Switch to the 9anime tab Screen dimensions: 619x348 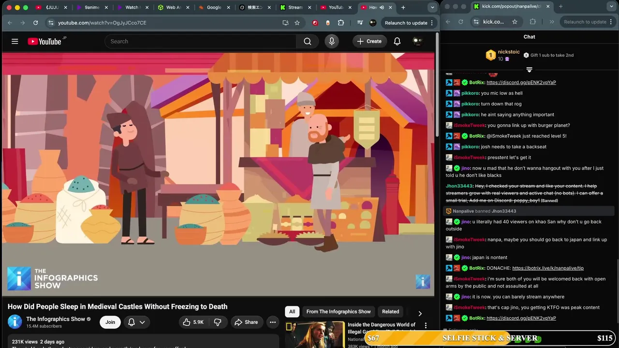[x=92, y=7]
